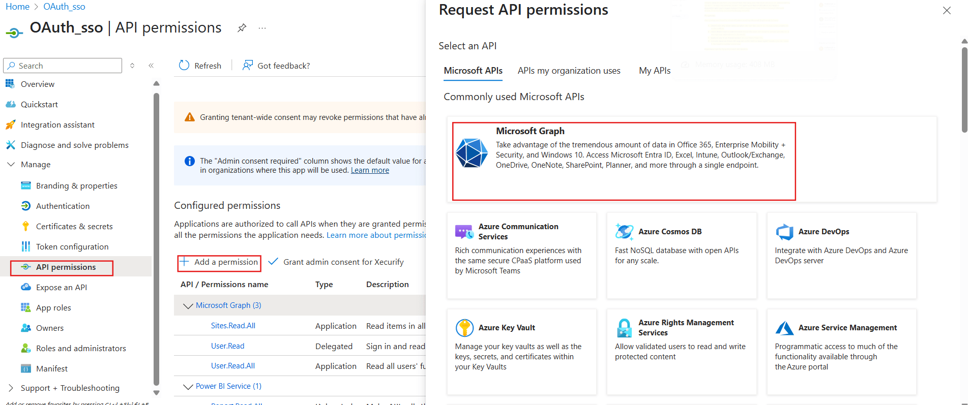Screen dimensions: 968x405
Task: Click the Home breadcrumb link
Action: (x=17, y=7)
